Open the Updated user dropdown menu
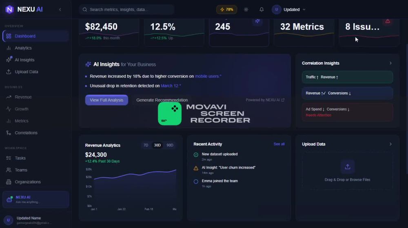 pos(289,10)
